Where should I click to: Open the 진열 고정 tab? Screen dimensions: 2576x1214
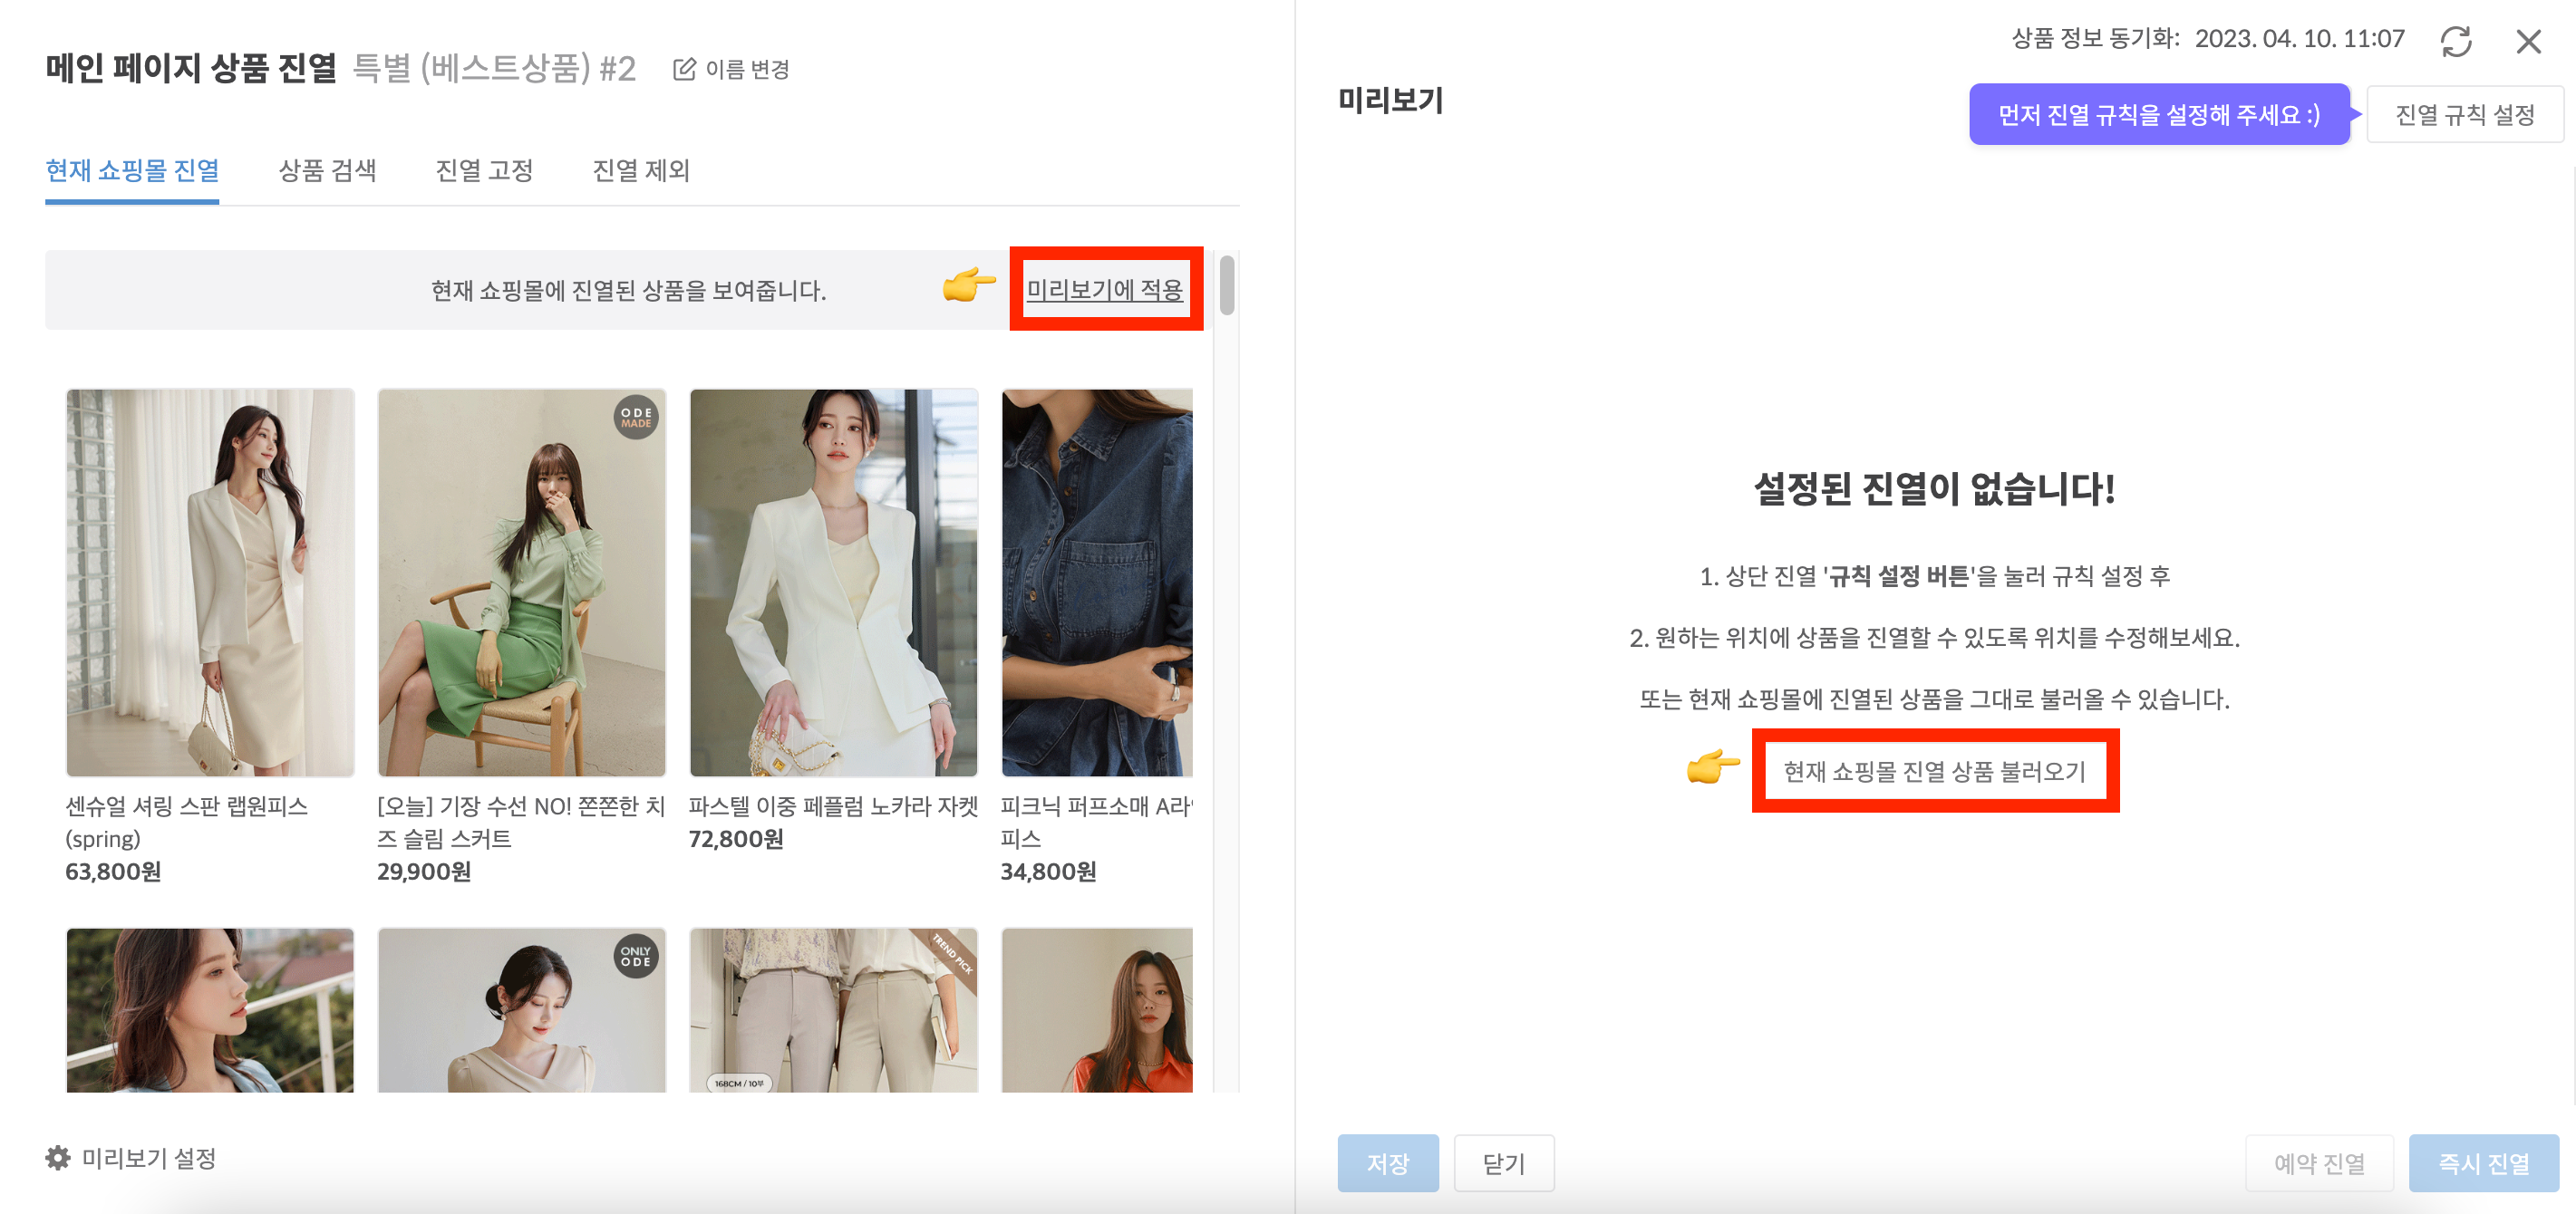[484, 169]
